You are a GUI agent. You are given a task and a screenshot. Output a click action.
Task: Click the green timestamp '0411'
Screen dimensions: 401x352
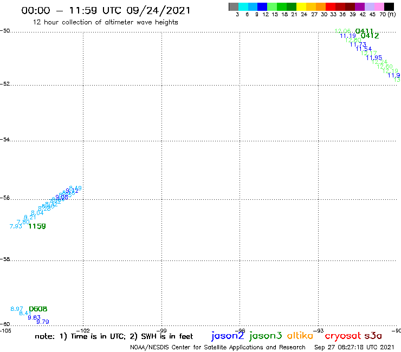364,31
